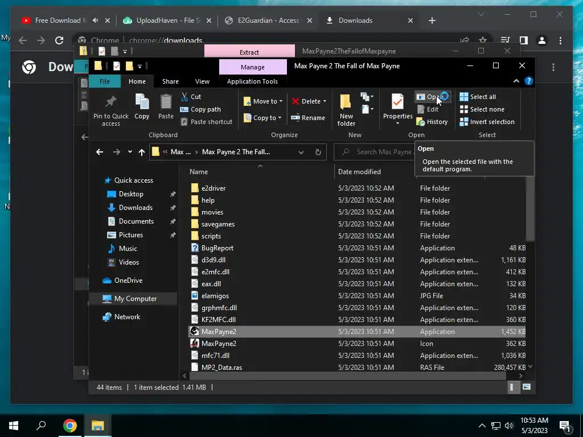Click the Search Max Payne field
Screen dimensions: 583x437
375,151
